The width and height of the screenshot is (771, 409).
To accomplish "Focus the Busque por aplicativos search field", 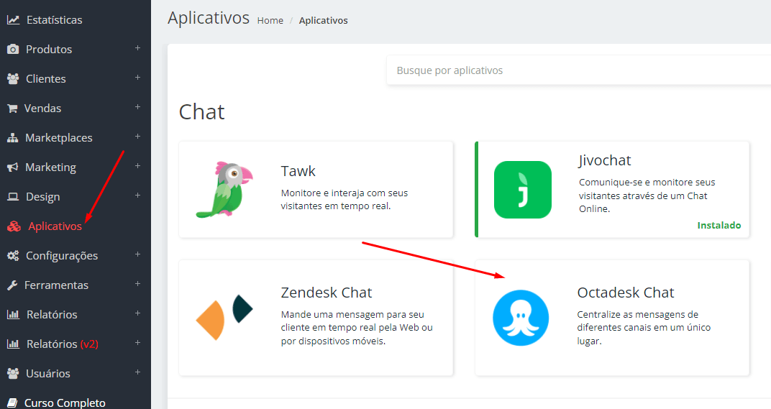I will click(x=579, y=70).
